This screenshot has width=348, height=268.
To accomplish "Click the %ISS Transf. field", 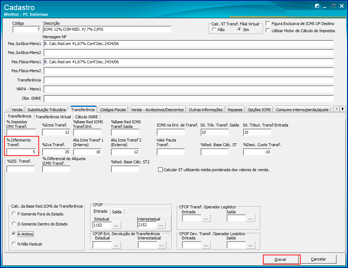I will pyautogui.click(x=21, y=169).
